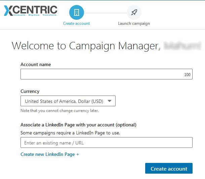Click the Currency label
205x179 pixels.
[x=30, y=91]
